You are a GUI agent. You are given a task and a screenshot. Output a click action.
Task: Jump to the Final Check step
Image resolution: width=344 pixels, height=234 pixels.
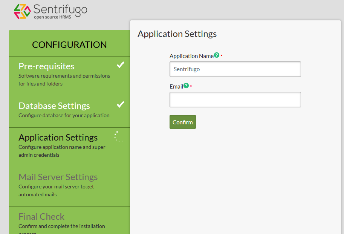point(41,217)
